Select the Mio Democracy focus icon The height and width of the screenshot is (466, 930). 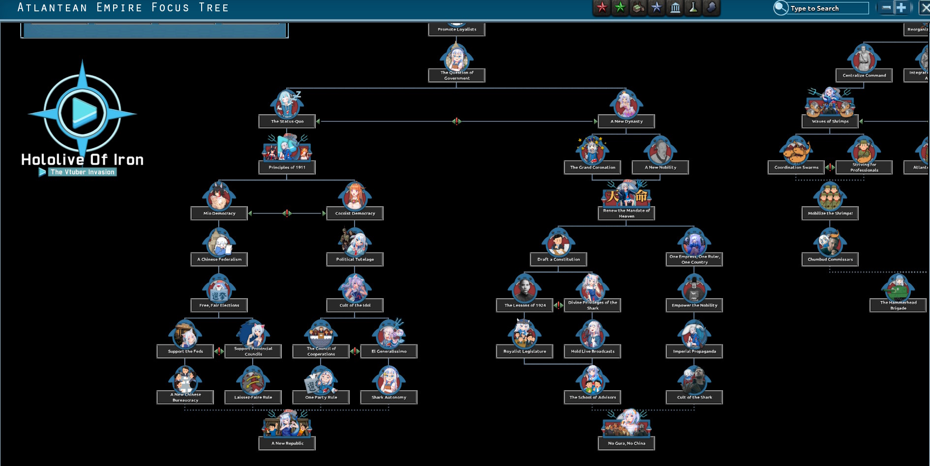(x=219, y=195)
